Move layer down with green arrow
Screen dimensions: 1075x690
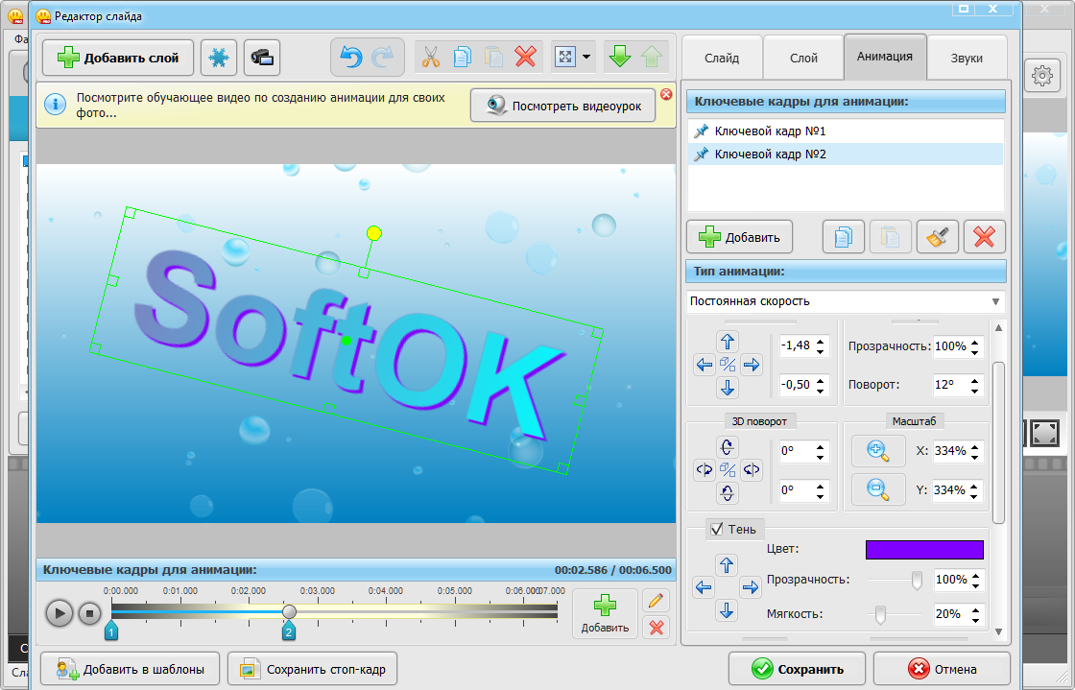point(620,57)
